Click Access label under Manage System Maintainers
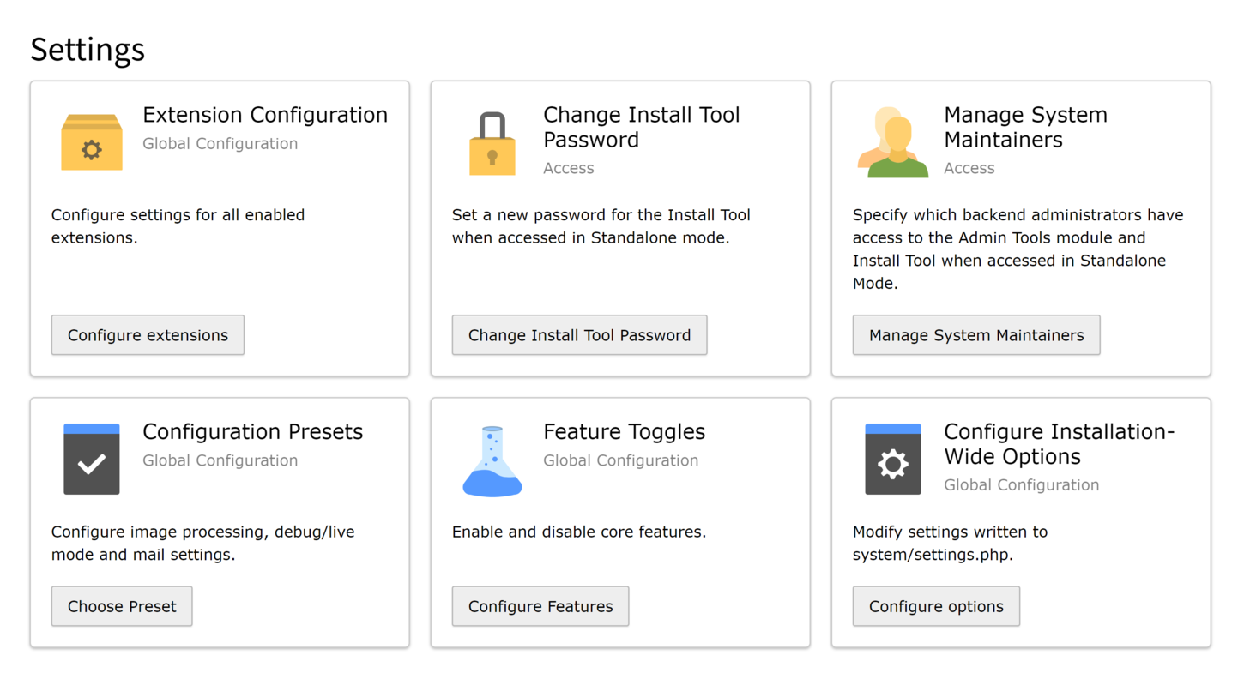This screenshot has height=691, width=1244. point(969,168)
